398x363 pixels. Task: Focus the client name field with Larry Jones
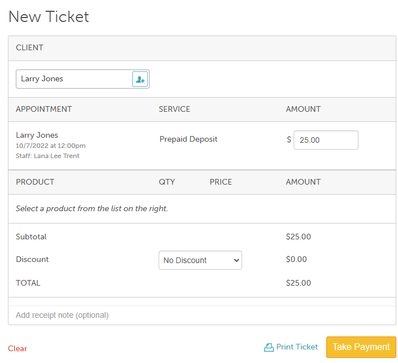[73, 79]
